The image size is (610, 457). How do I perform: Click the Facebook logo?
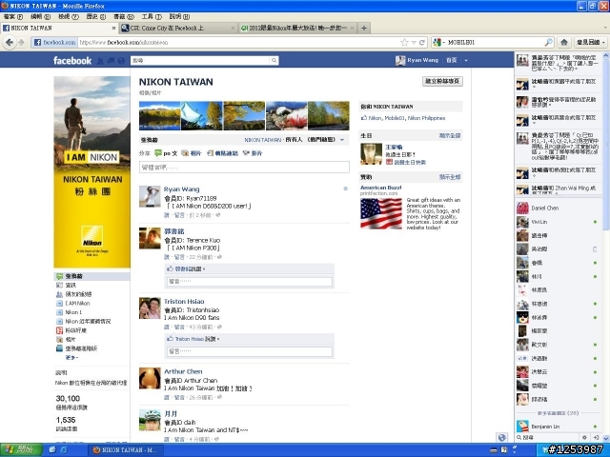(72, 61)
